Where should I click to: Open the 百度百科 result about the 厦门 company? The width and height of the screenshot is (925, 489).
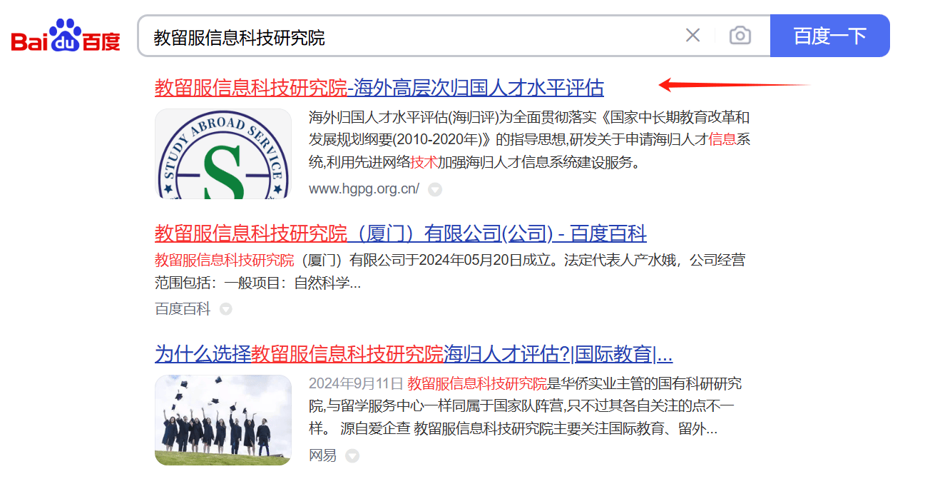tap(399, 232)
